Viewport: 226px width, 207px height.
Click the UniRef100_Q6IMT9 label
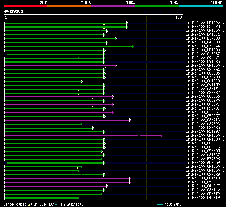(203, 178)
